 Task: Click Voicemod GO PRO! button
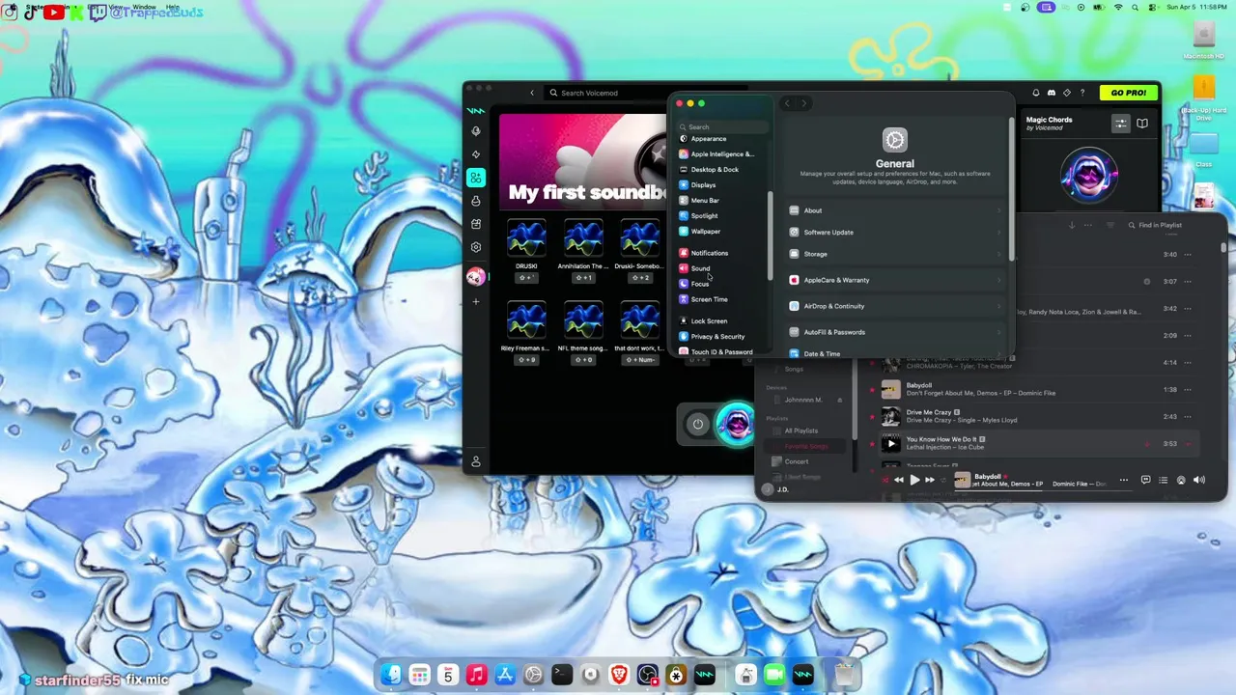[x=1128, y=93]
